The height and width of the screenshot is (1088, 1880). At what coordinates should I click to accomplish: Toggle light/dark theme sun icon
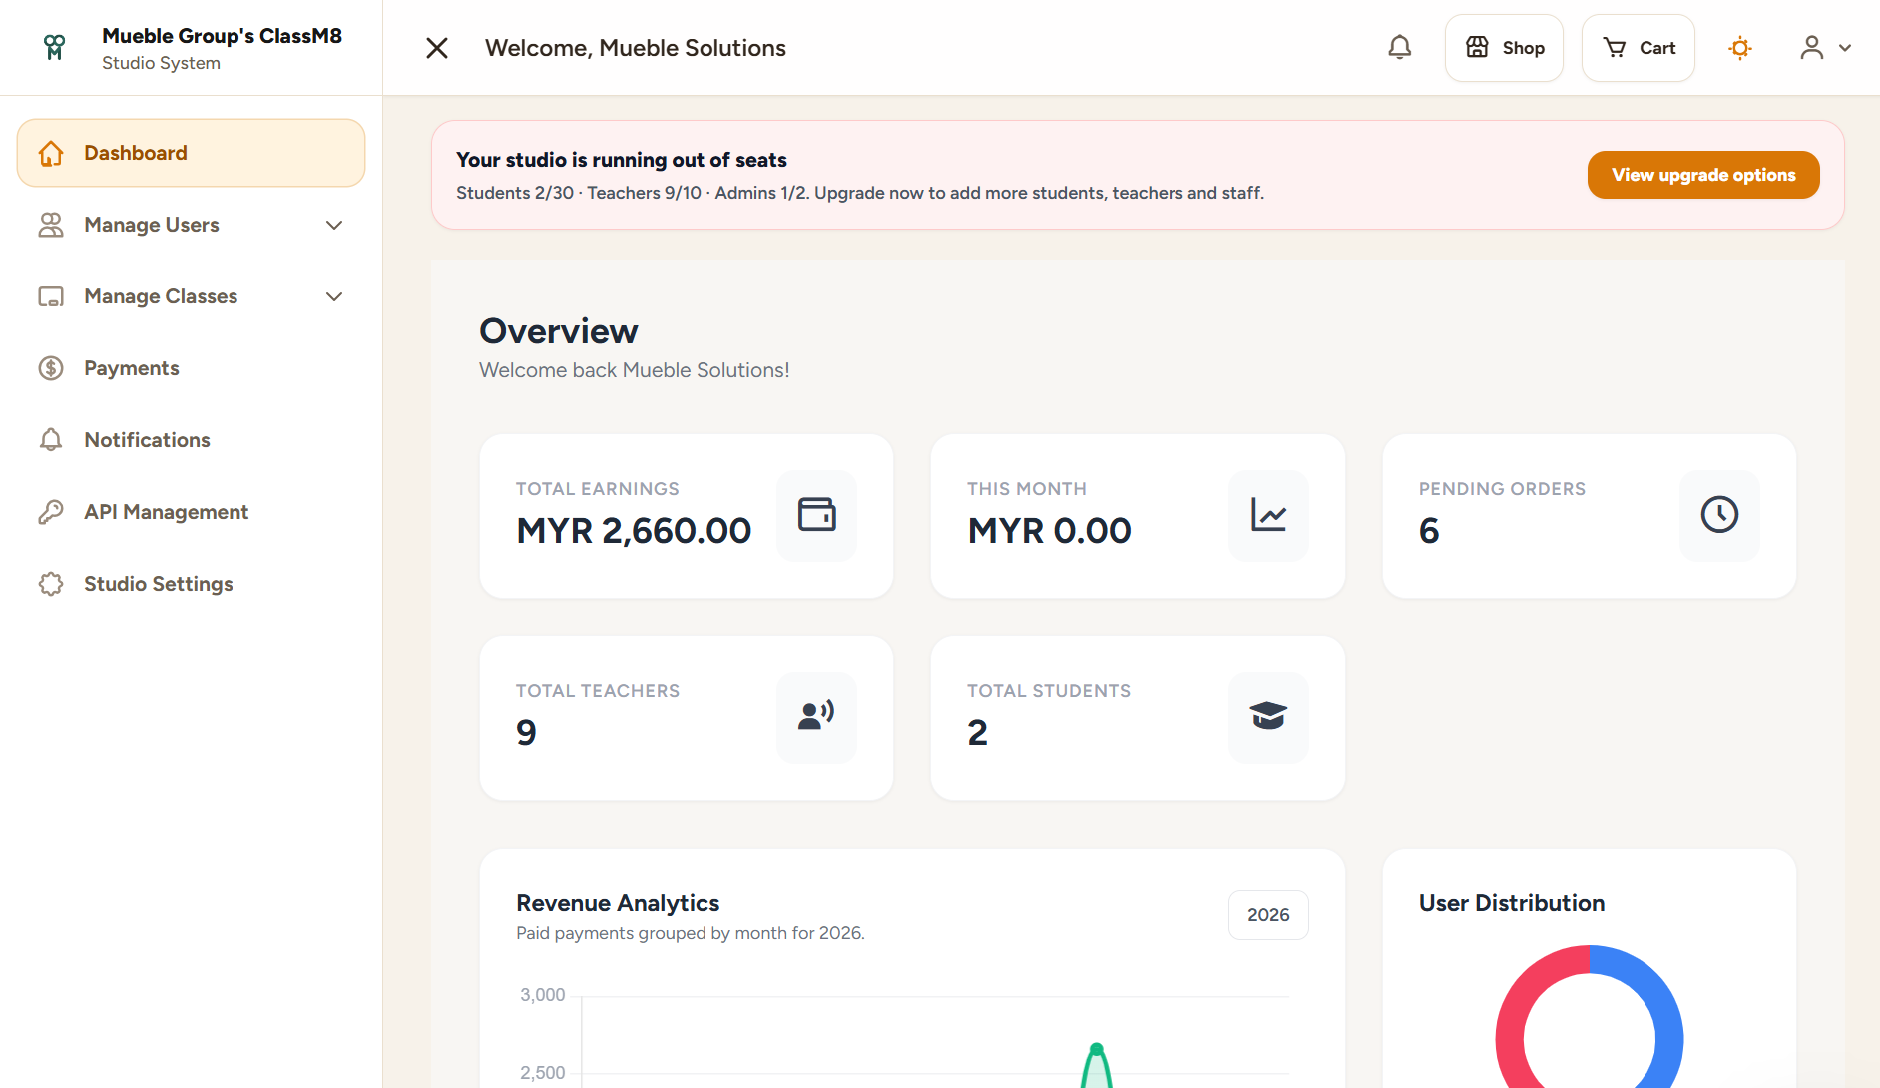1740,48
